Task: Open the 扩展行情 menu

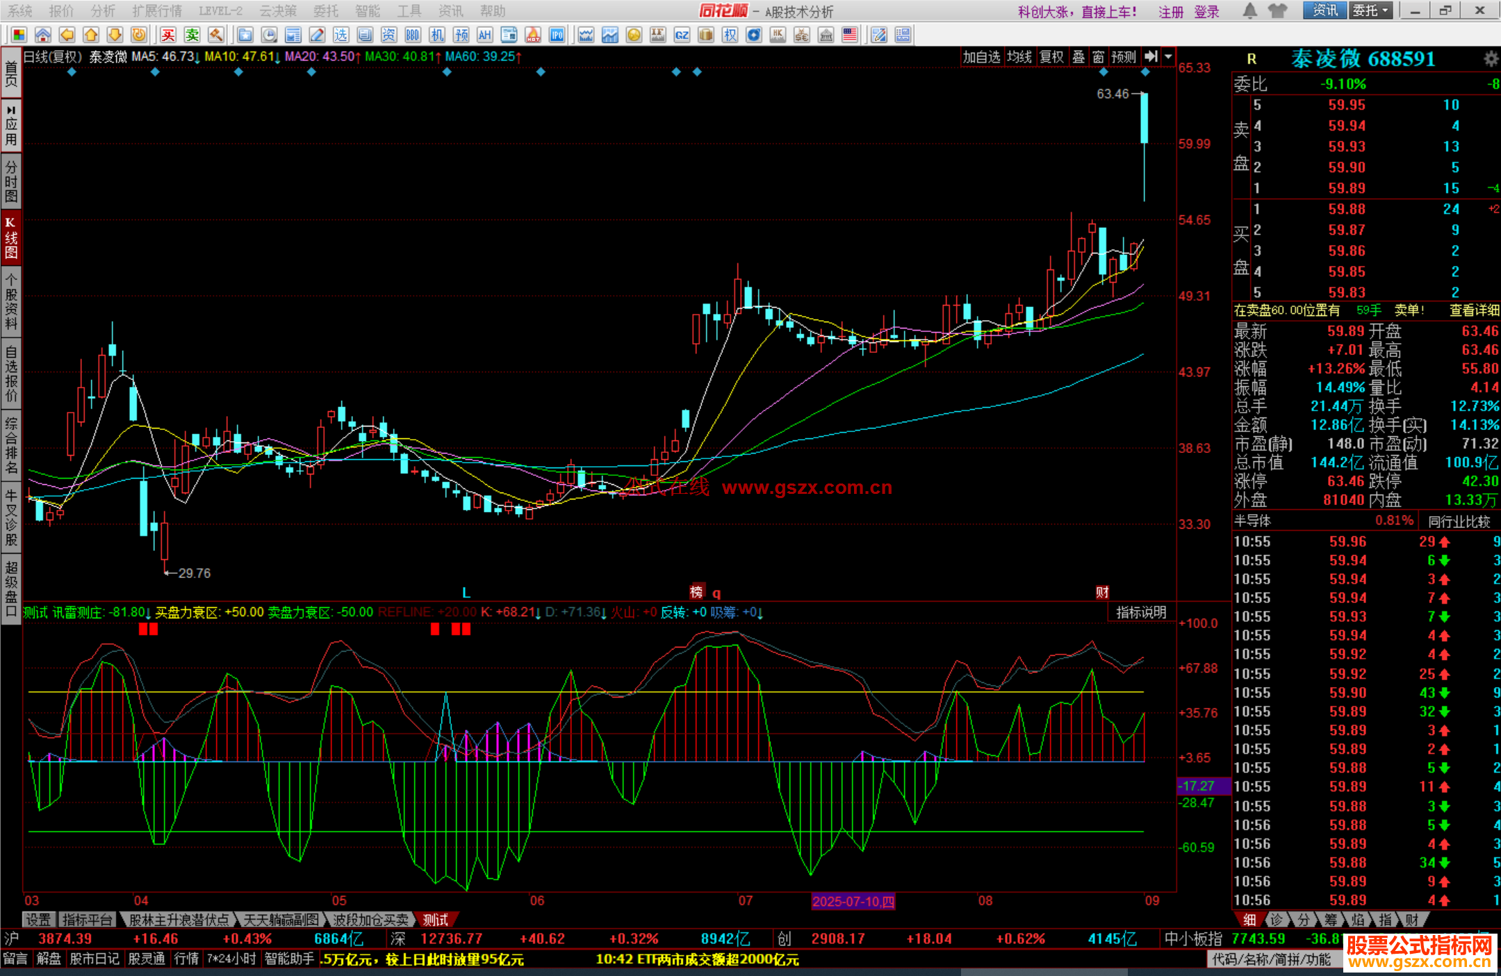Action: tap(157, 11)
